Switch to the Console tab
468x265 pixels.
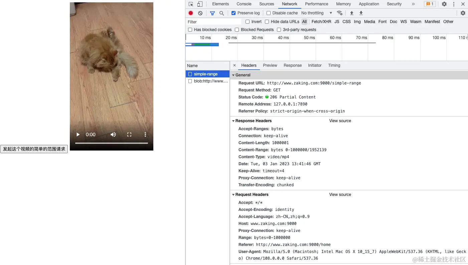pos(244,4)
